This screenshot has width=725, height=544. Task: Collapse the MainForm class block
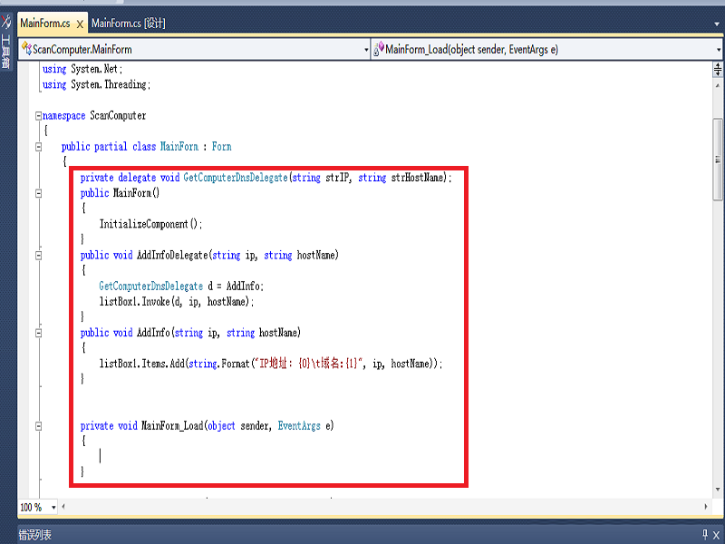(x=39, y=147)
